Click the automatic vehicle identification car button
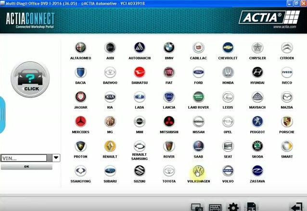307x211 pixels. pyautogui.click(x=30, y=79)
